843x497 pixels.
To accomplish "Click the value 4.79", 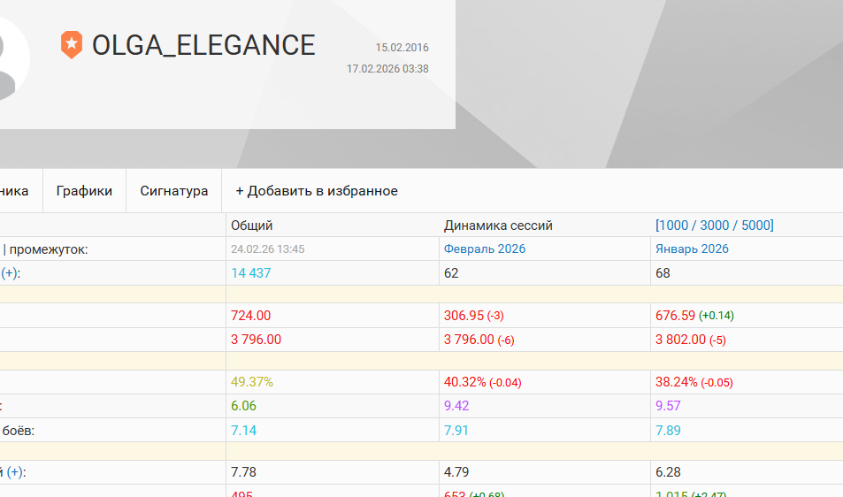I will click(456, 472).
